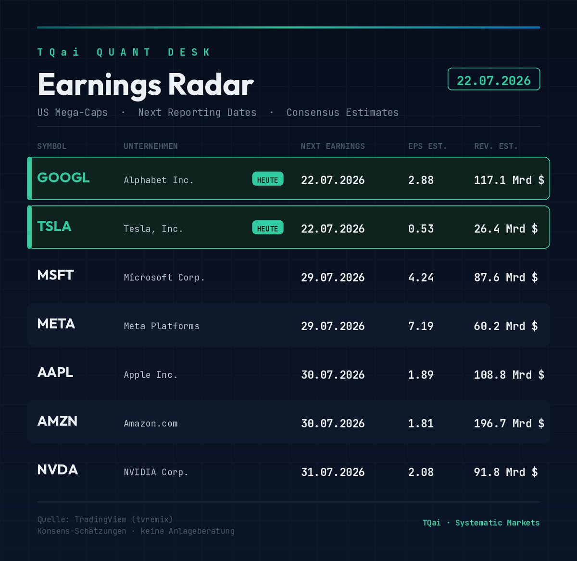Click the REV. EST. column header
577x561 pixels.
496,146
